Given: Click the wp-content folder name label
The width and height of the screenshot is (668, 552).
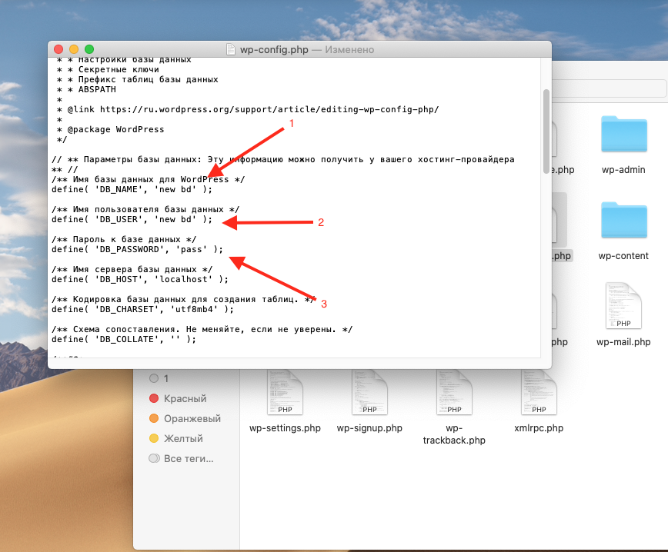Looking at the screenshot, I should coord(623,256).
